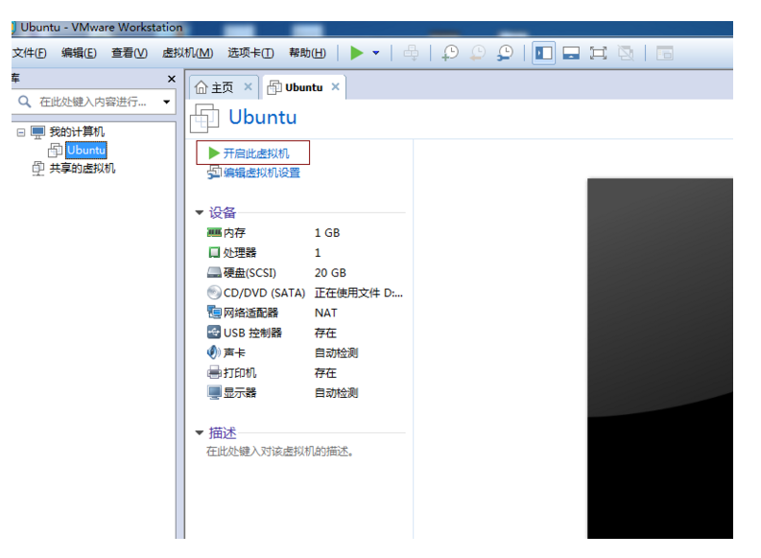Click the library search input field
Image resolution: width=761 pixels, height=558 pixels.
(94, 102)
